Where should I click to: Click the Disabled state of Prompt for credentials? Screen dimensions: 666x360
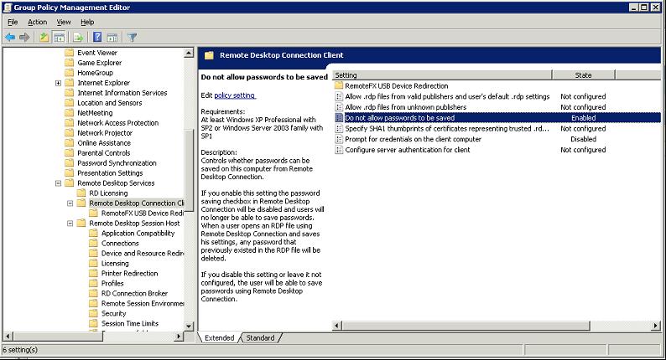tap(583, 139)
